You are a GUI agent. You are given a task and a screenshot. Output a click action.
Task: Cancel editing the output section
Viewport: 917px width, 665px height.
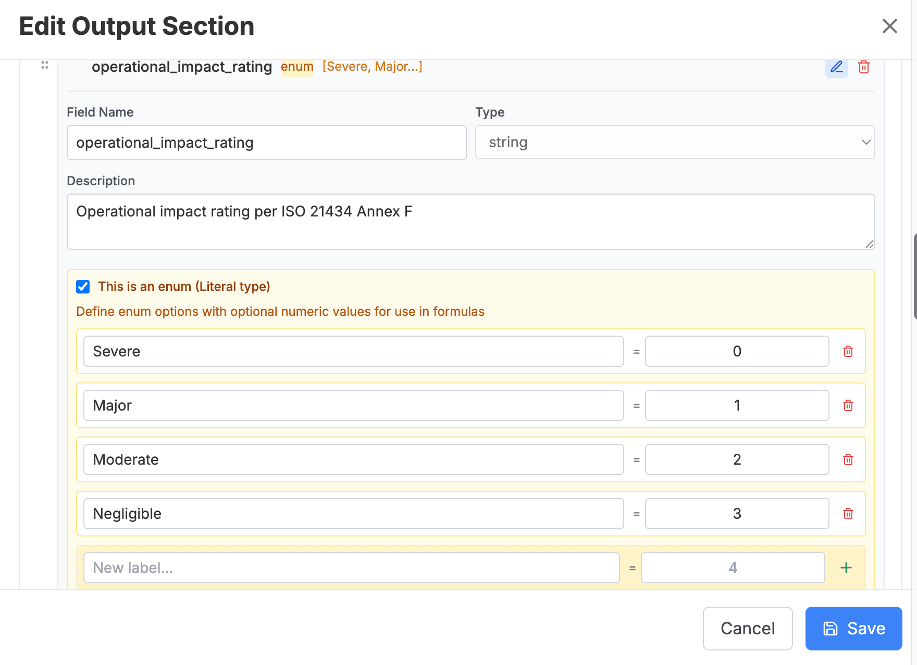pos(747,629)
